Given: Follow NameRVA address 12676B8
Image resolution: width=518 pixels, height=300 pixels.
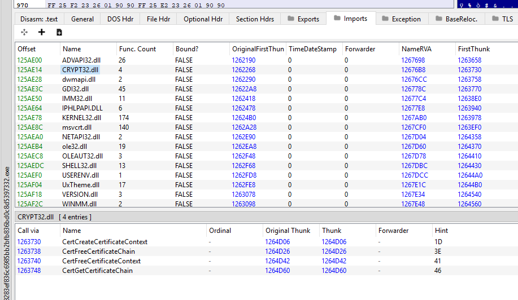Looking at the screenshot, I should (413, 70).
